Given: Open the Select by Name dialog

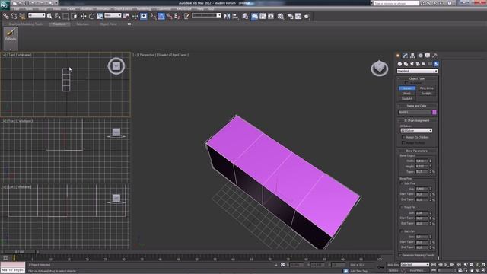Looking at the screenshot, I should [x=58, y=16].
